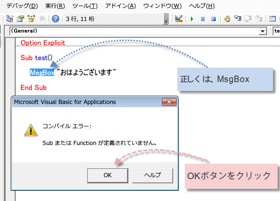This screenshot has height=201, width=280.
Task: Click the "おはようございます" string
Action: click(x=86, y=72)
